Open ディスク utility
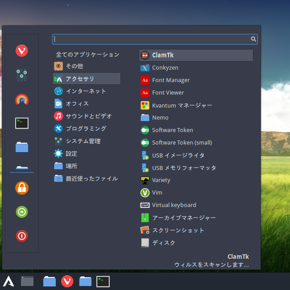The width and height of the screenshot is (290, 290). [x=196, y=243]
